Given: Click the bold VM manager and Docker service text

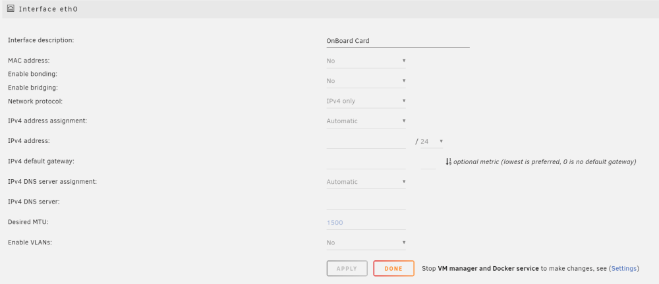Looking at the screenshot, I should (488, 268).
